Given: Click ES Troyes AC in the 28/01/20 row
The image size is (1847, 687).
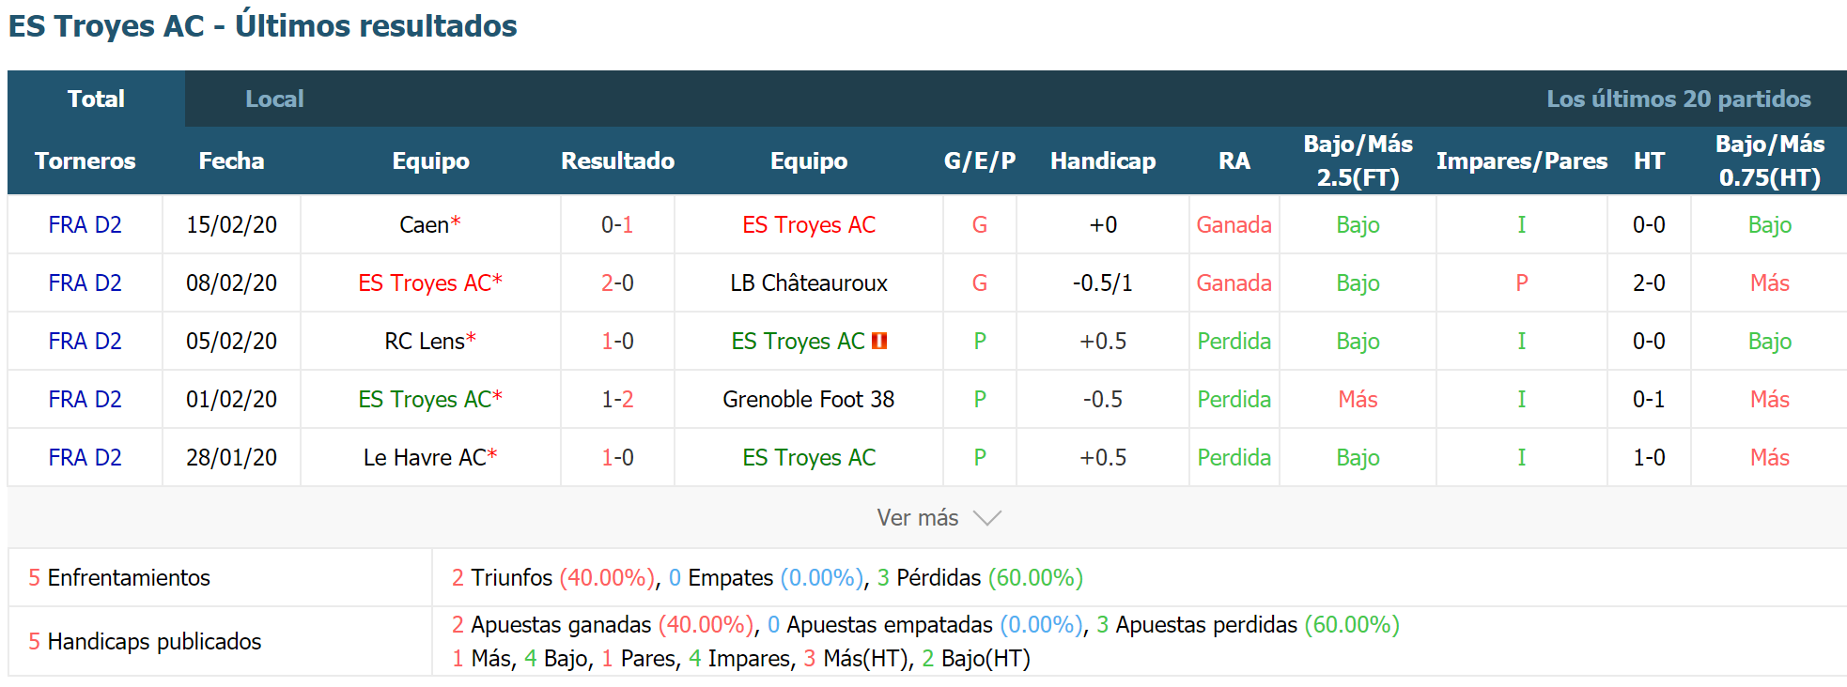Looking at the screenshot, I should [x=809, y=457].
